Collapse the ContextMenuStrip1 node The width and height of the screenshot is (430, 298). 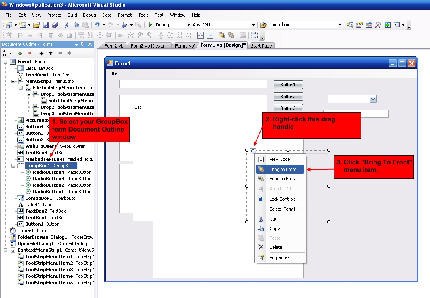[5, 250]
